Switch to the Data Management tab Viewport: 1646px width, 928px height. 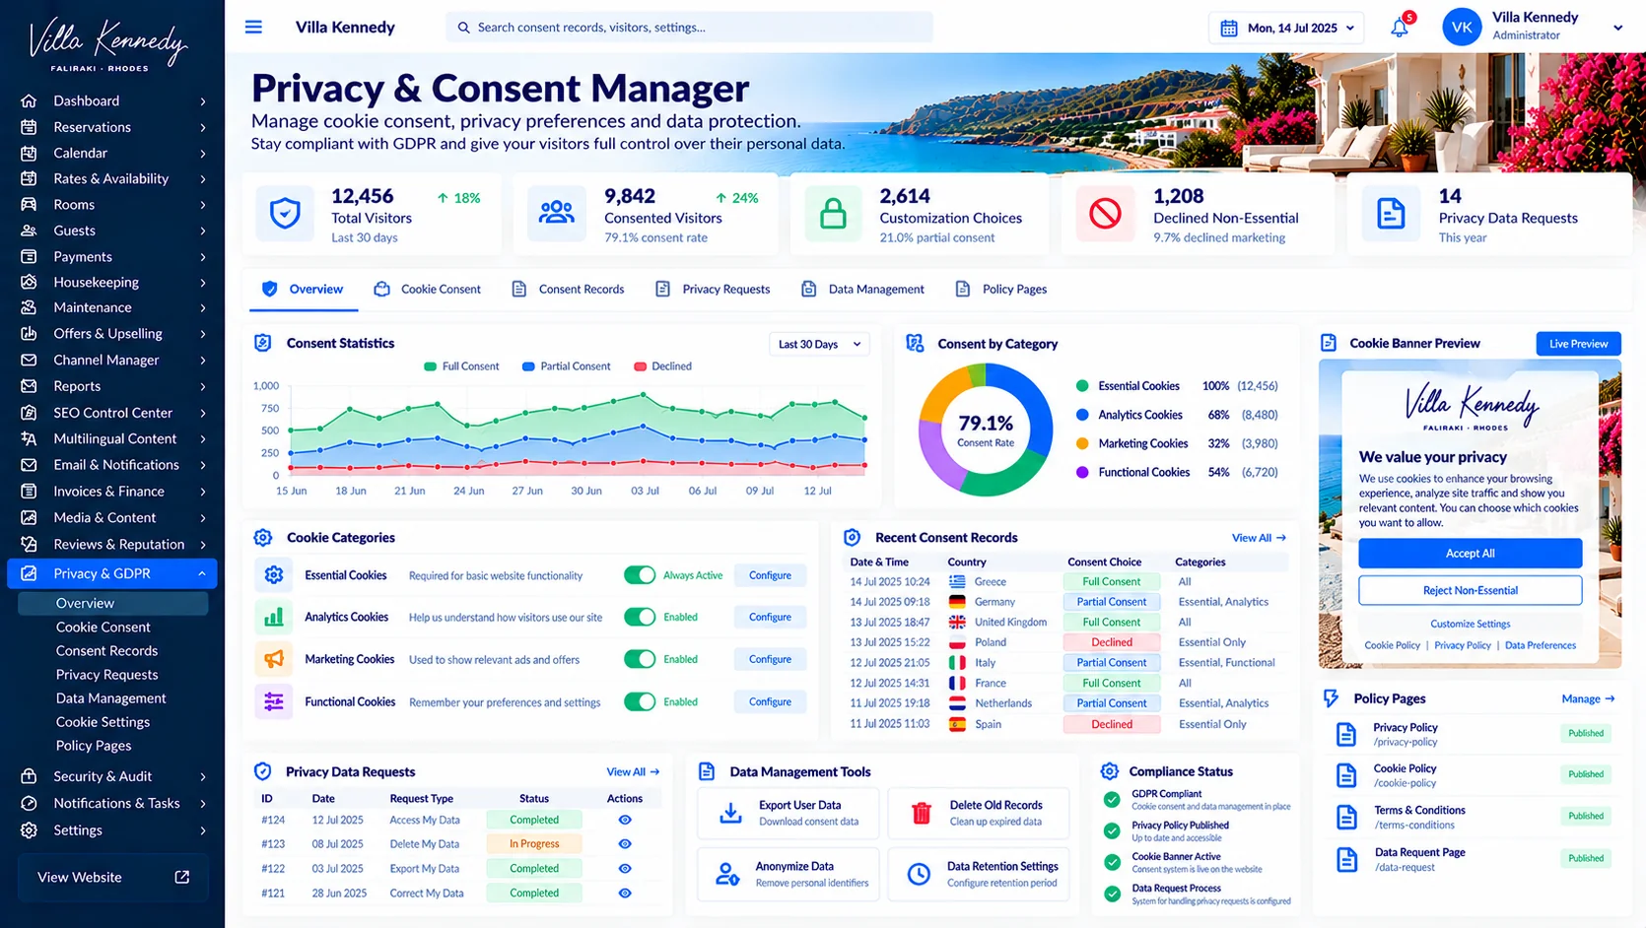[x=862, y=289]
